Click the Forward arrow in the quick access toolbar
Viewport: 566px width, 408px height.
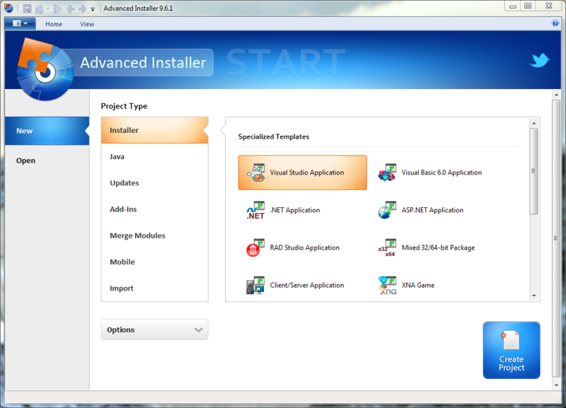pyautogui.click(x=82, y=8)
